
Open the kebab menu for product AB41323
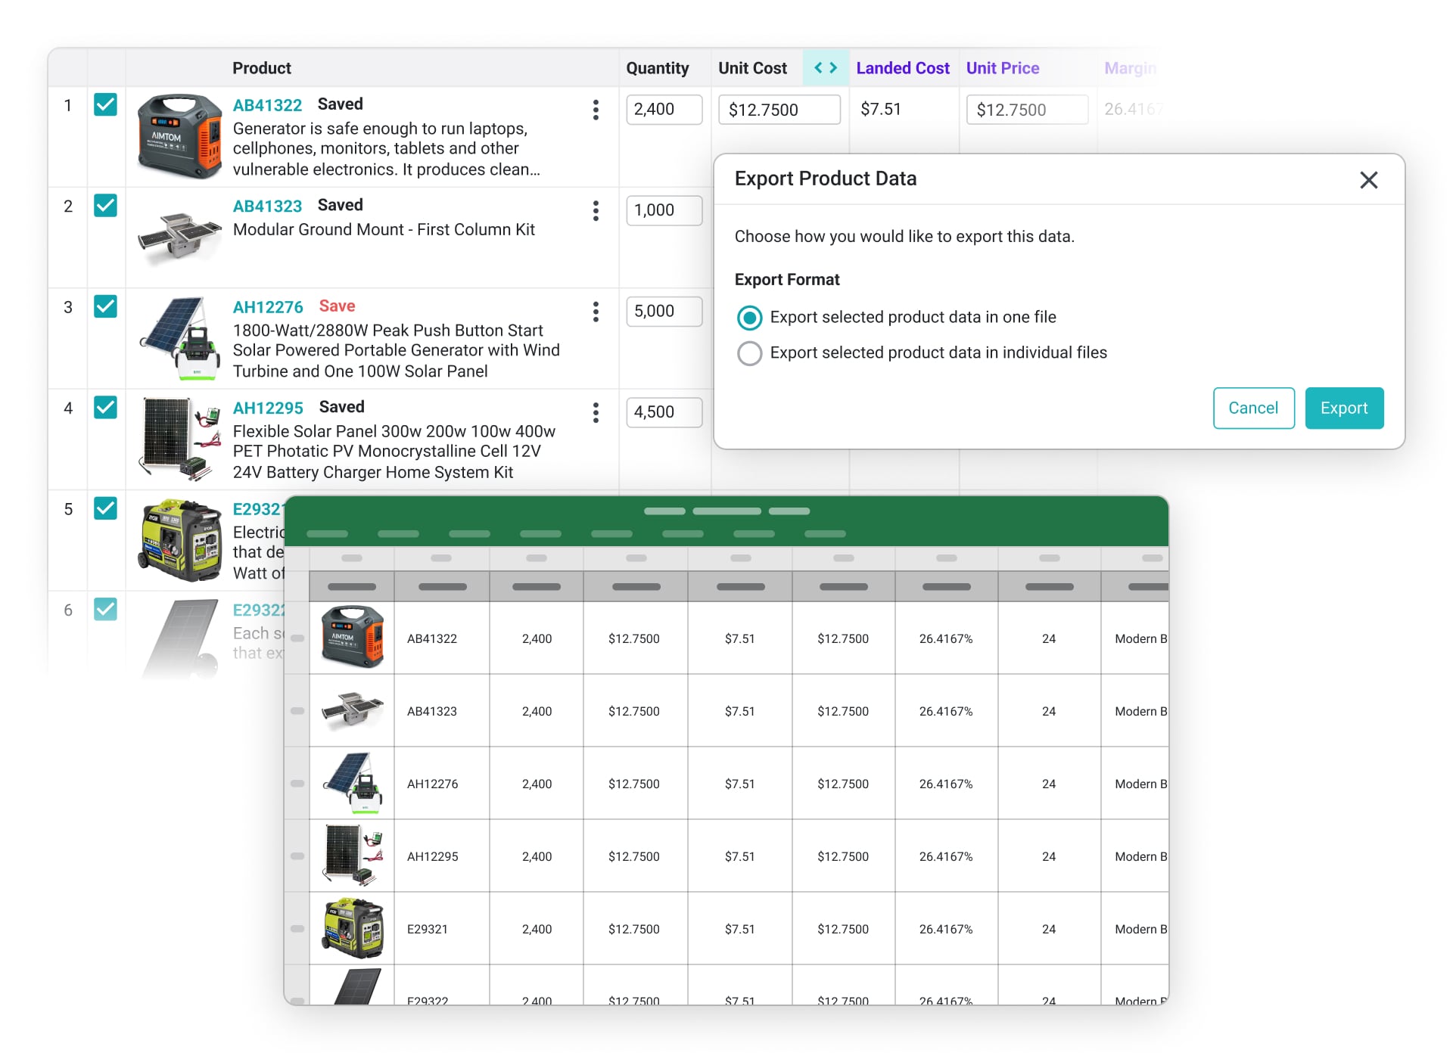596,211
